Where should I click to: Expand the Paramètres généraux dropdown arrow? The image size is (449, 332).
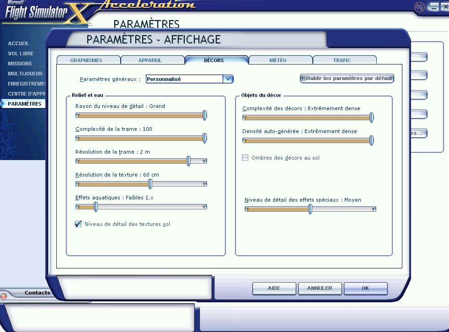tap(228, 79)
